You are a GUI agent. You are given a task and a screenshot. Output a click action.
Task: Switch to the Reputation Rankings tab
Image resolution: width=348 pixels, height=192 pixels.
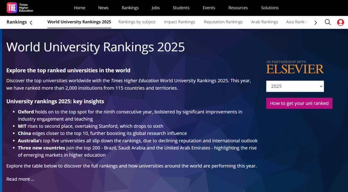(223, 22)
